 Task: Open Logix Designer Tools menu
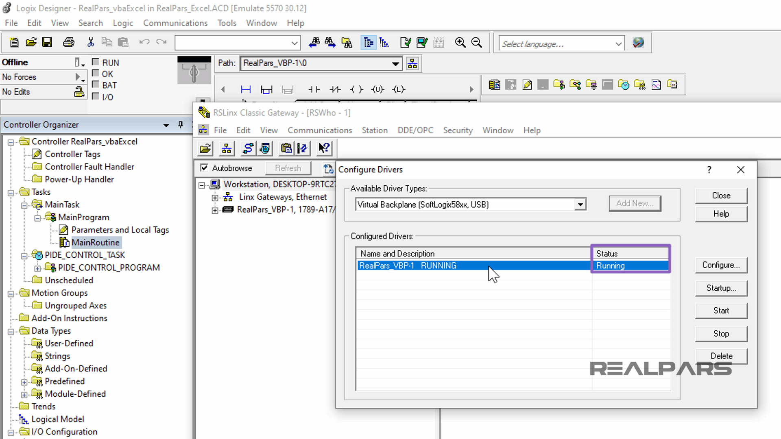tap(227, 23)
